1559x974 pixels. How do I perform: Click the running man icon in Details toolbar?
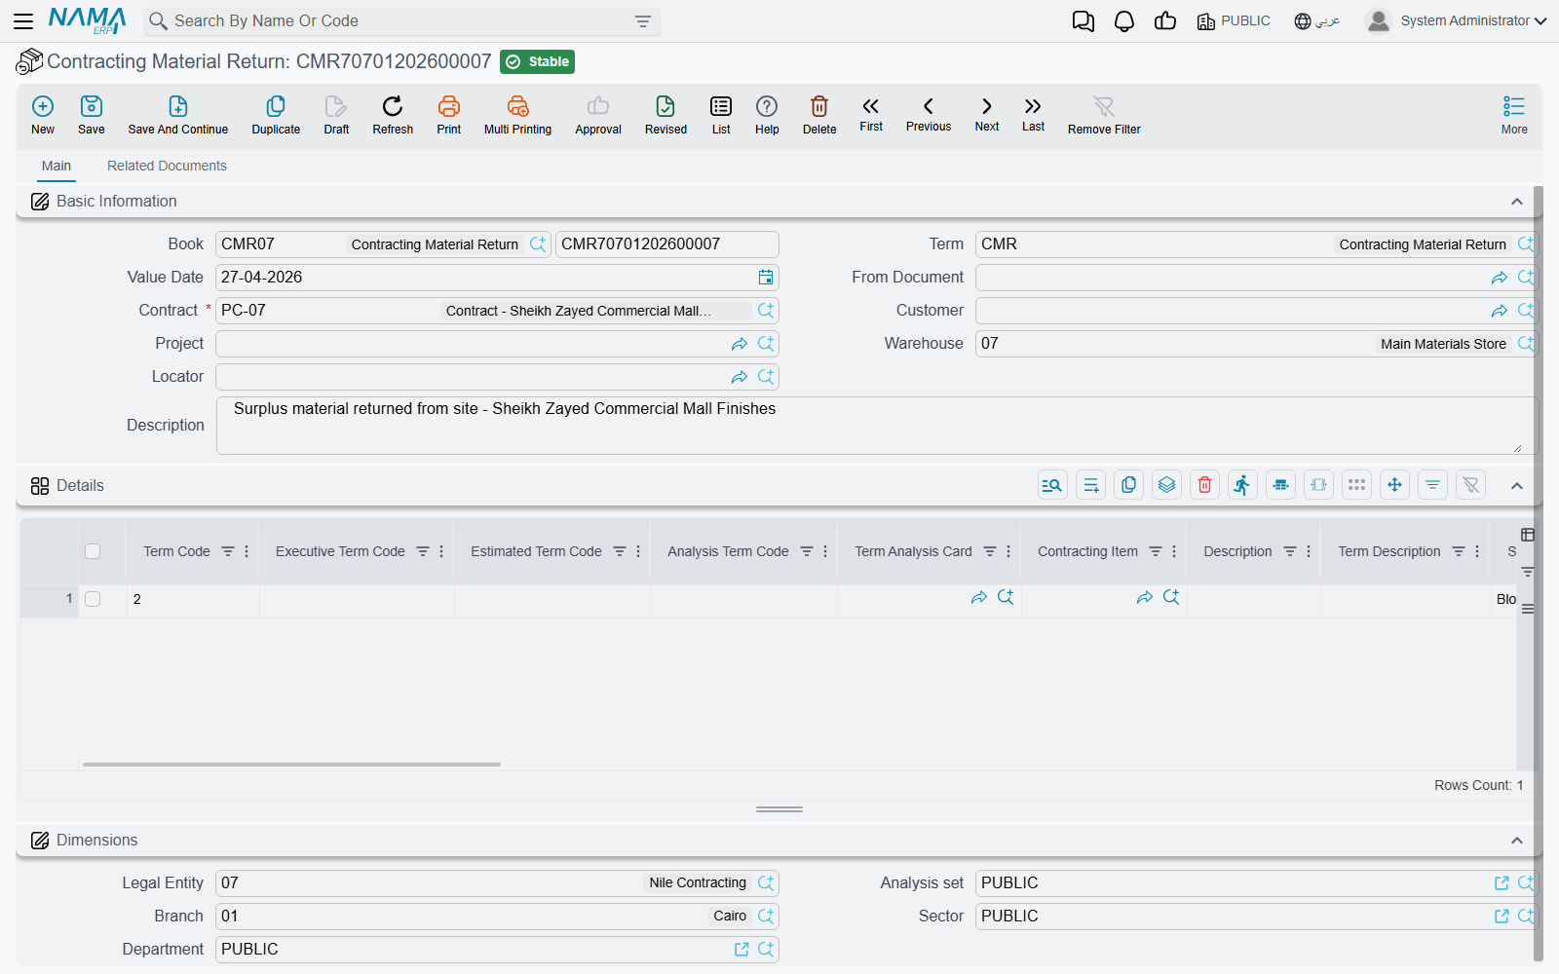coord(1242,485)
